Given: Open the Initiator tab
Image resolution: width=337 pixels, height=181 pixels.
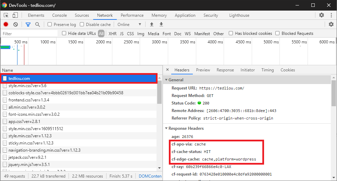Looking at the screenshot, I should (x=248, y=70).
